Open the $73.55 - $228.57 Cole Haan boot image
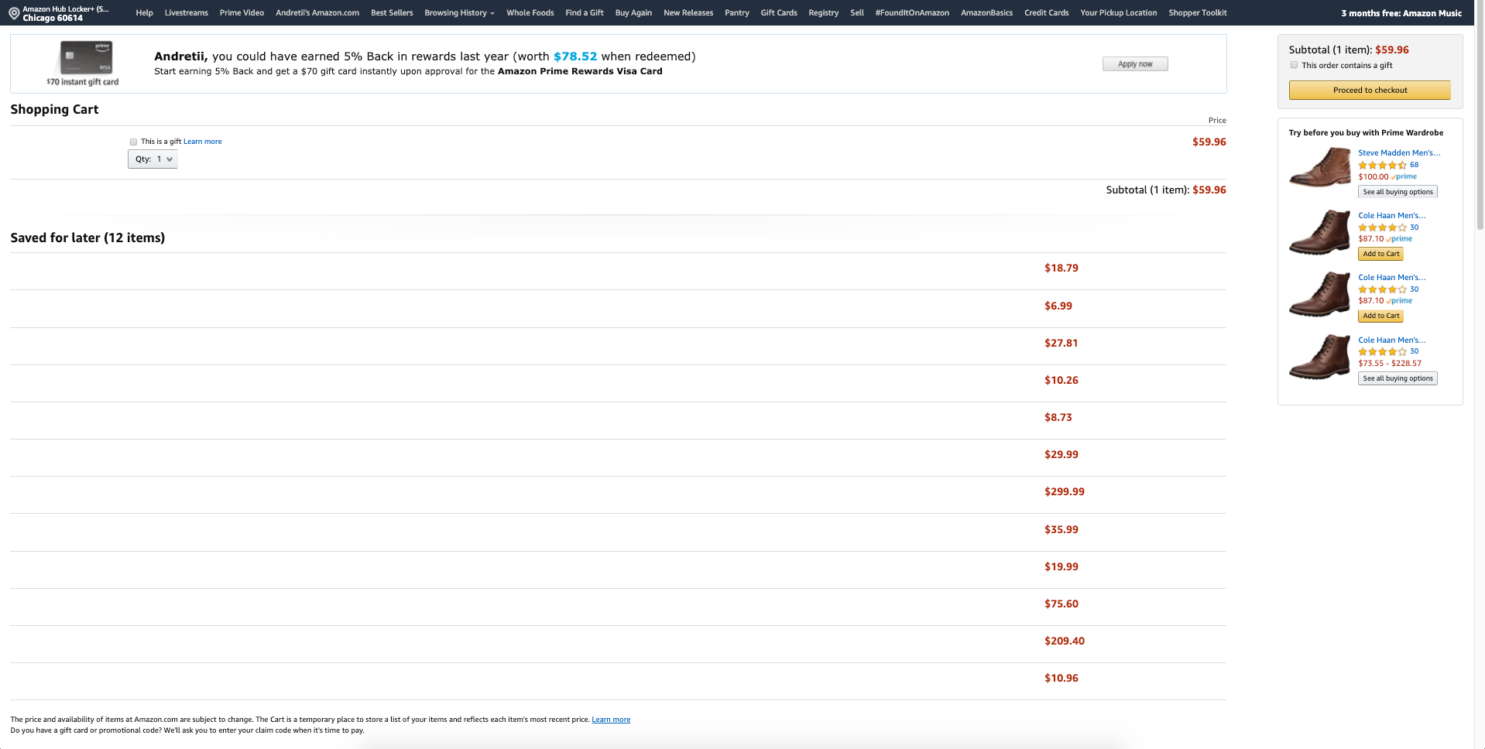 coord(1320,356)
